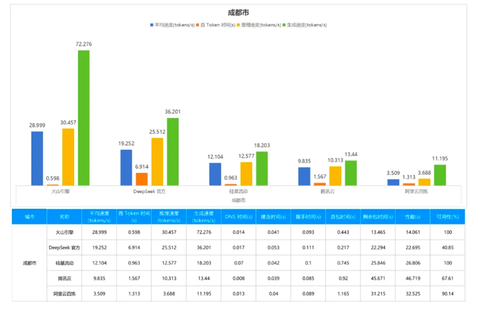Click the green 11.195 bar for 阿里云百炼

[x=440, y=175]
